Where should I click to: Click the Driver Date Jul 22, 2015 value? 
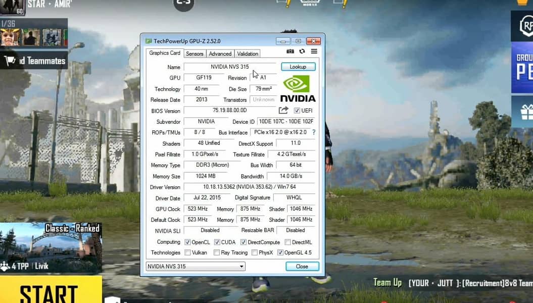[x=207, y=197]
